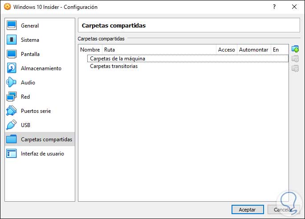Sort by the Ruta column header

click(x=110, y=50)
